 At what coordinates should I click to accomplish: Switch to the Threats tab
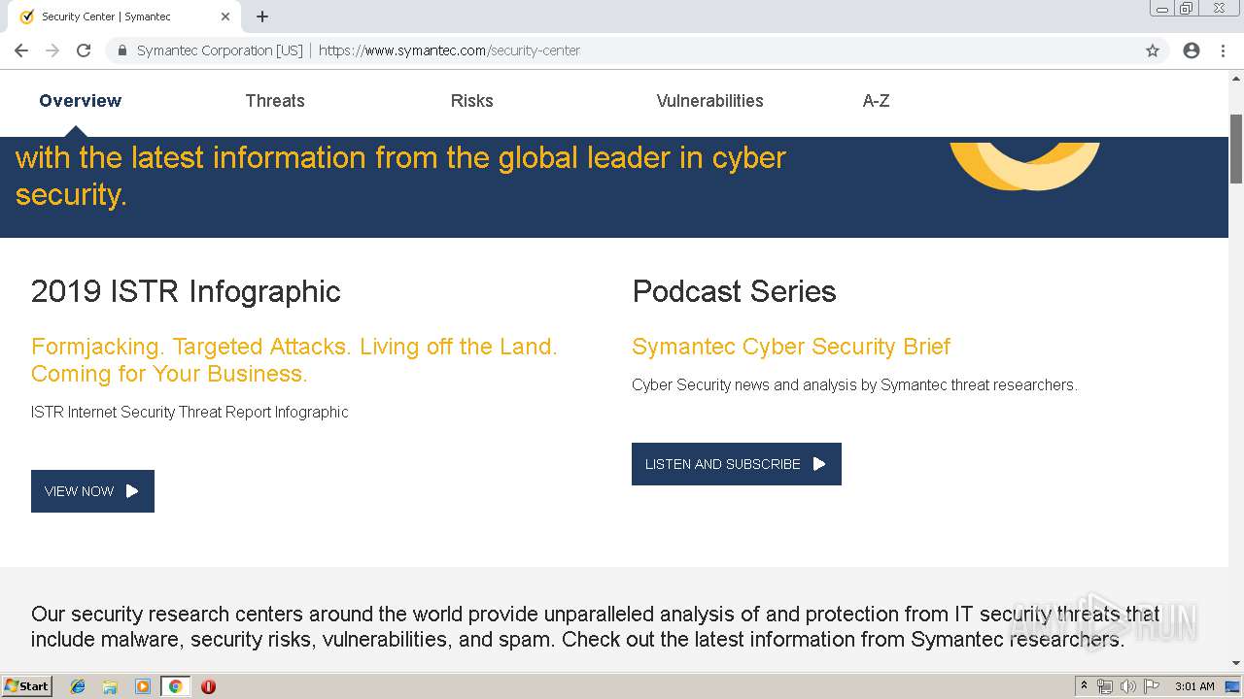pyautogui.click(x=275, y=101)
